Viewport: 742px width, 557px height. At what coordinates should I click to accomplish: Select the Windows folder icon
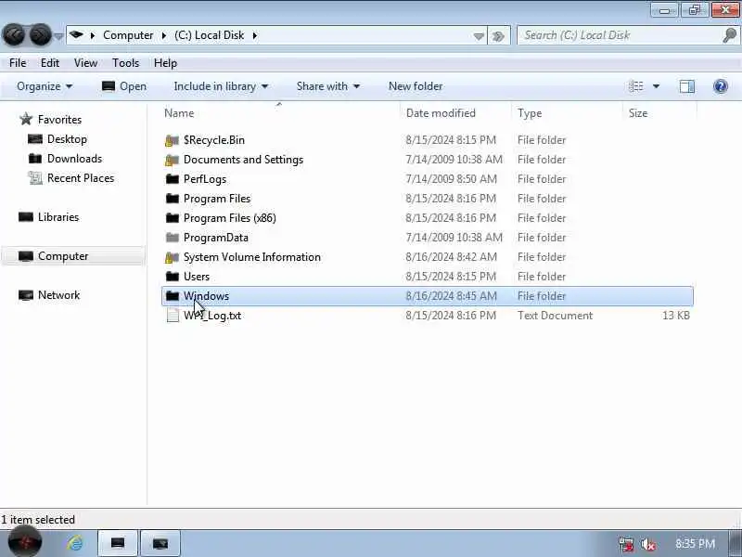(x=173, y=296)
